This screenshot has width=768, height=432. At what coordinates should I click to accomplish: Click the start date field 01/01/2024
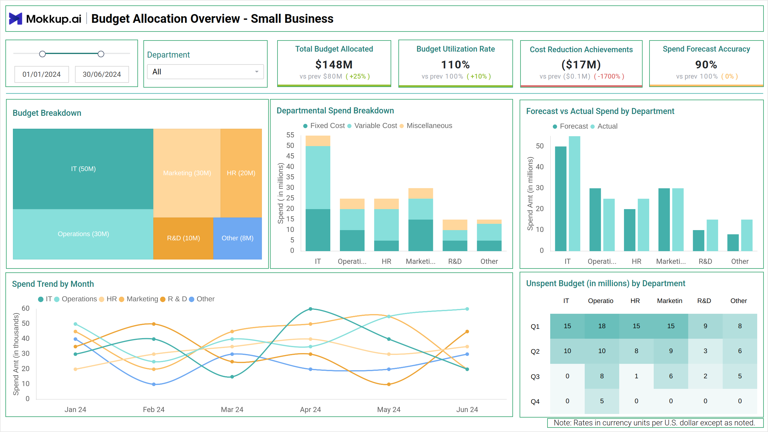click(x=42, y=74)
